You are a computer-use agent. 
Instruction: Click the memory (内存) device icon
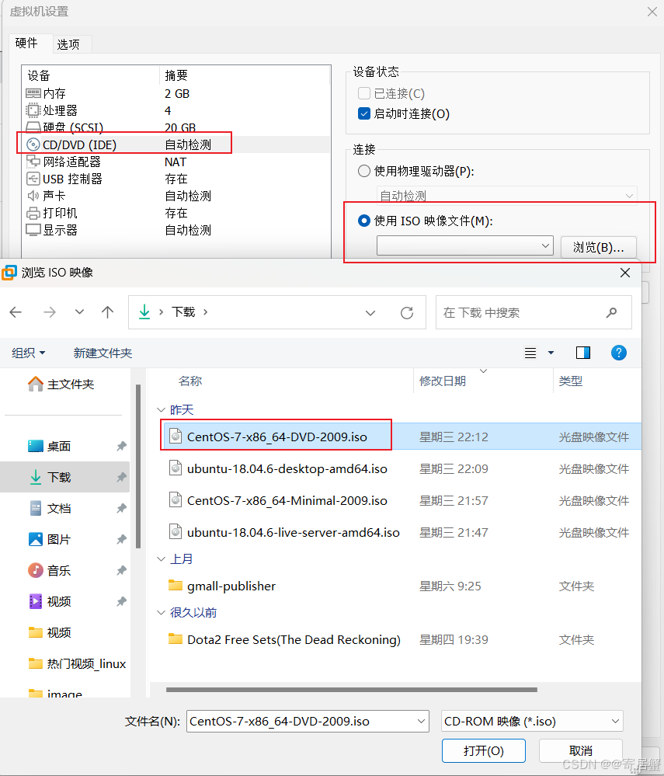click(x=33, y=93)
